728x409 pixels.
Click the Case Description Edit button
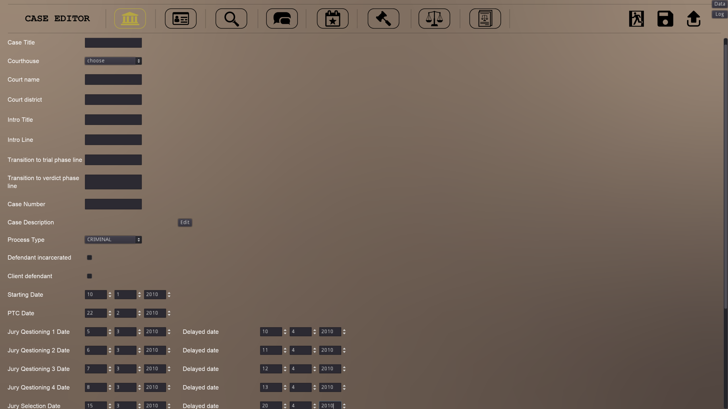pyautogui.click(x=185, y=222)
